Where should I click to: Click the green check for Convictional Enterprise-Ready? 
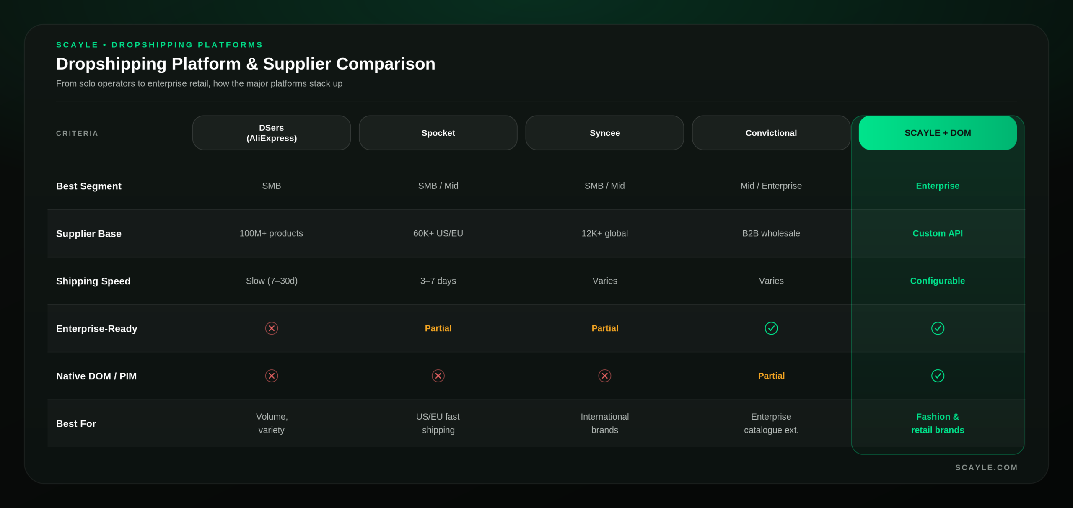pyautogui.click(x=771, y=328)
